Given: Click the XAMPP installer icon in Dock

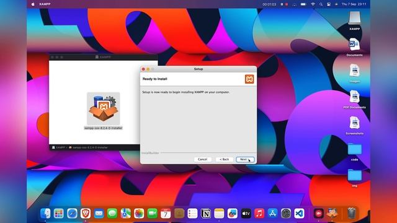Looking at the screenshot, I should pos(332,213).
